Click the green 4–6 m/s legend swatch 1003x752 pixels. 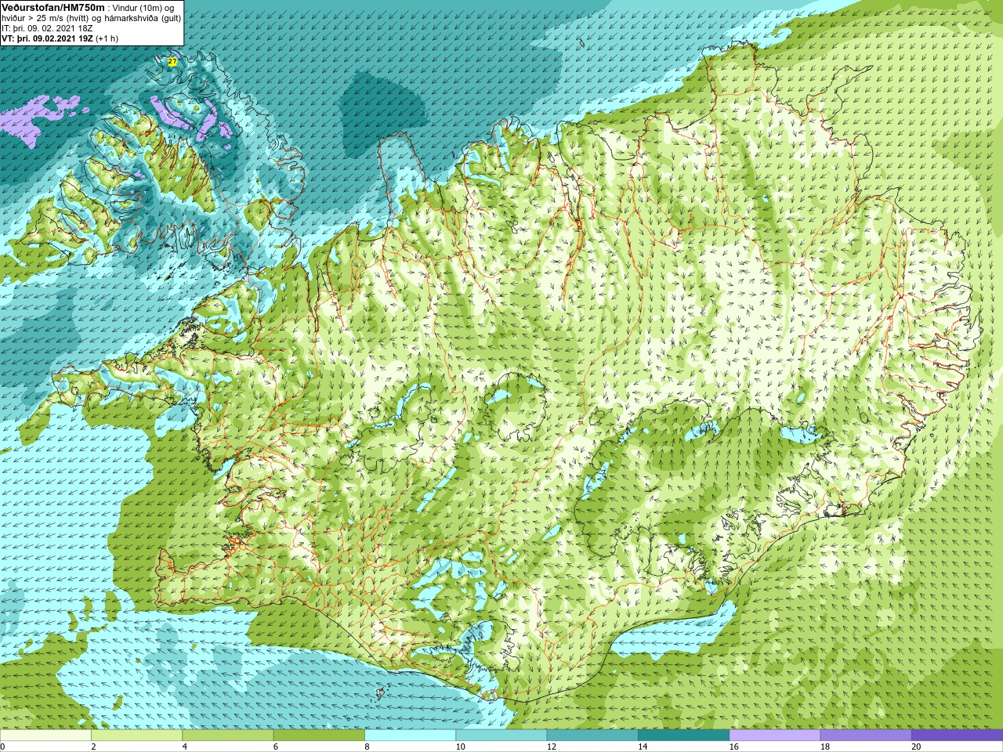(x=227, y=736)
